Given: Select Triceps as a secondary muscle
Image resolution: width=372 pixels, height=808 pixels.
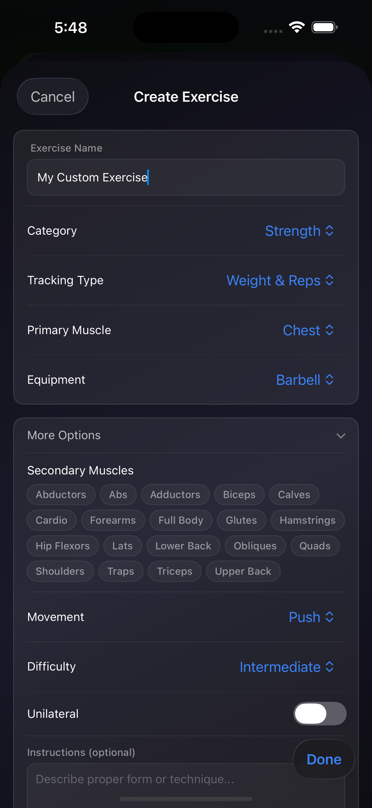Looking at the screenshot, I should 174,571.
